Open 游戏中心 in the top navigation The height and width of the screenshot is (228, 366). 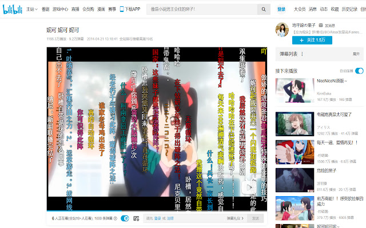pos(60,9)
